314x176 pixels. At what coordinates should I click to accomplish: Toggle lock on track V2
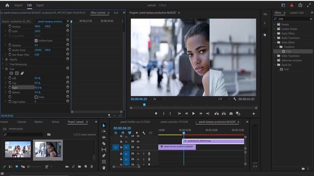click(121, 141)
